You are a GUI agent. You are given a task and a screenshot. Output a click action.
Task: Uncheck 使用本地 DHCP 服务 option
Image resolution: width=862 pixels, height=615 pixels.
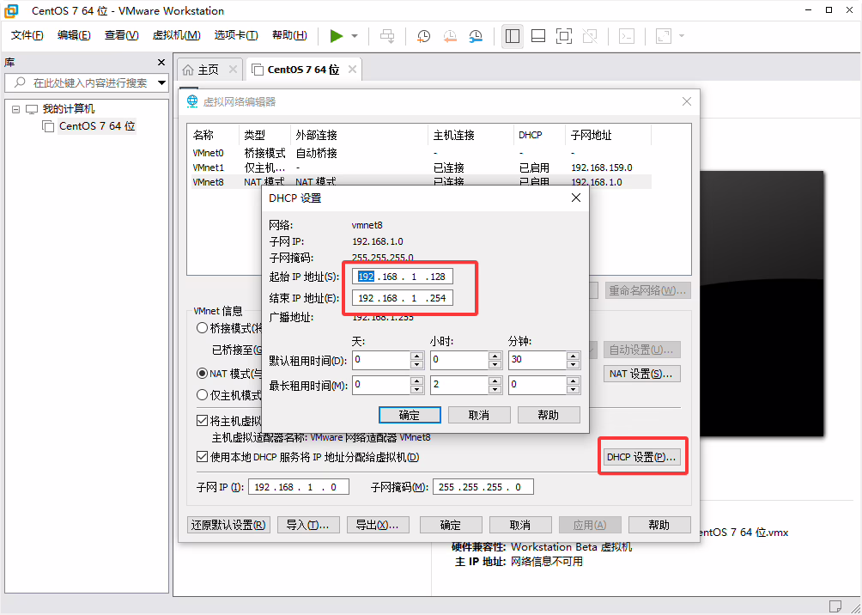click(202, 456)
